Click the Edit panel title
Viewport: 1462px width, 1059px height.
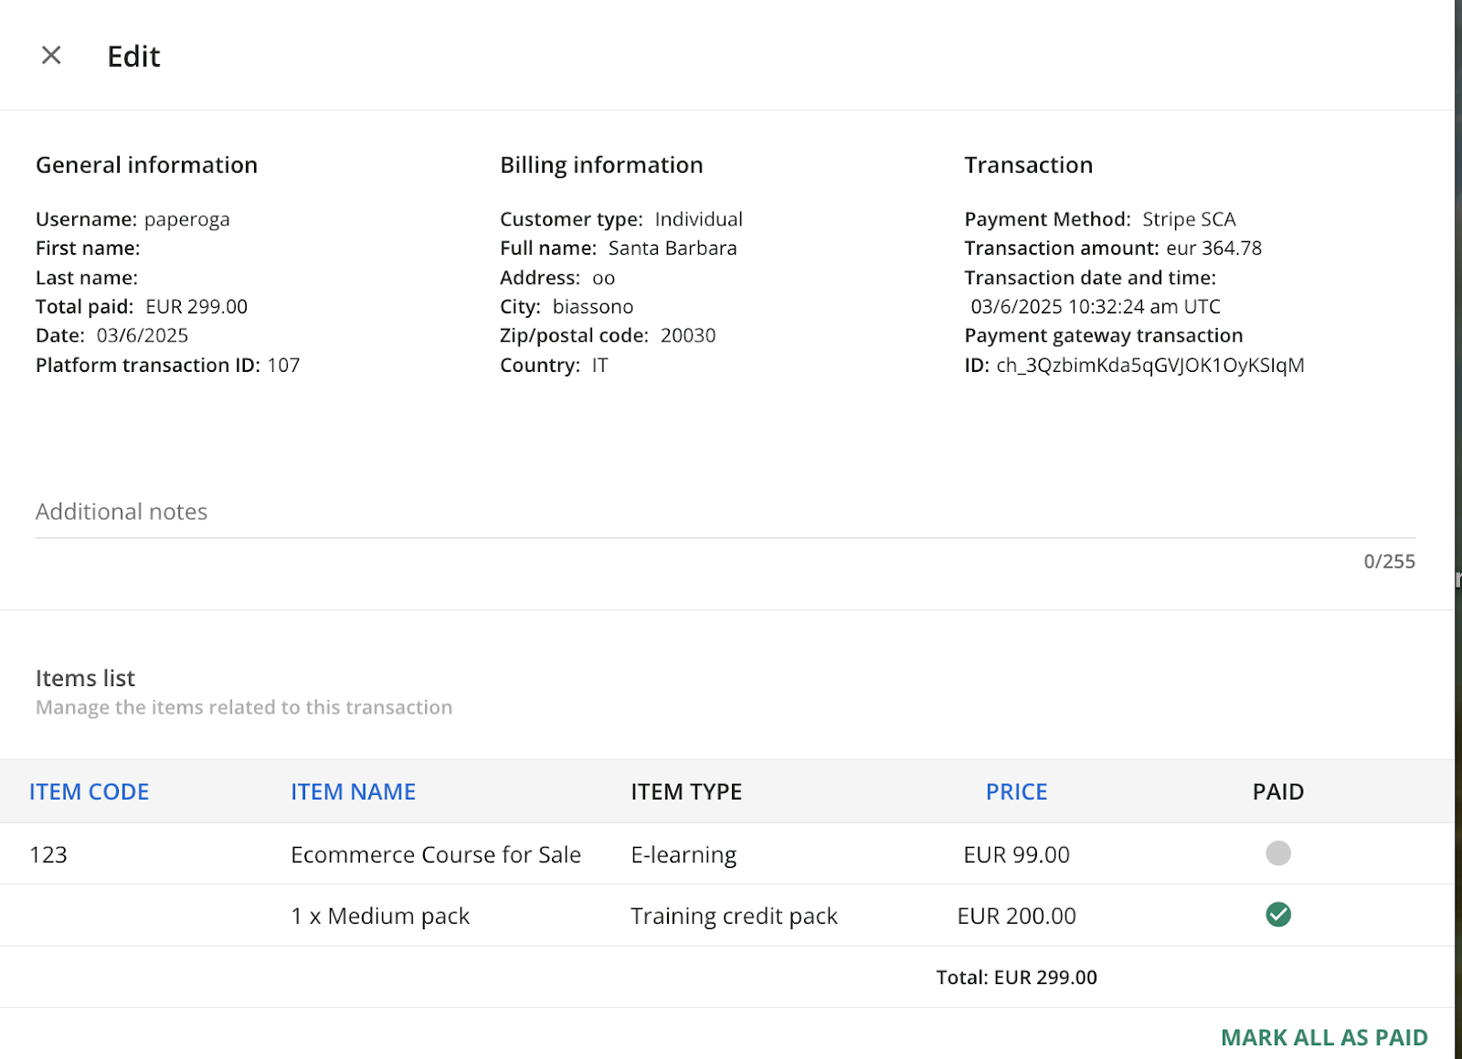click(133, 57)
